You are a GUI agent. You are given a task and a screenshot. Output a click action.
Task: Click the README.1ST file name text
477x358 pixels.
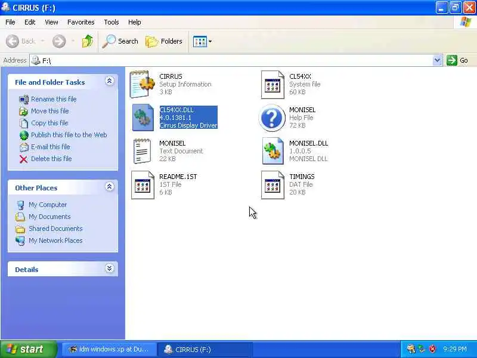(178, 177)
